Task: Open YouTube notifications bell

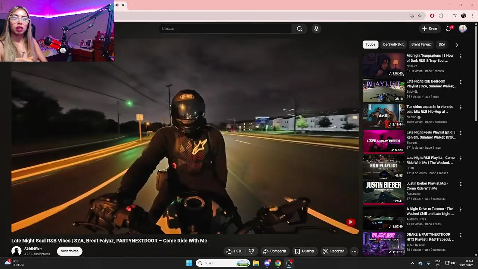Action: tap(449, 29)
